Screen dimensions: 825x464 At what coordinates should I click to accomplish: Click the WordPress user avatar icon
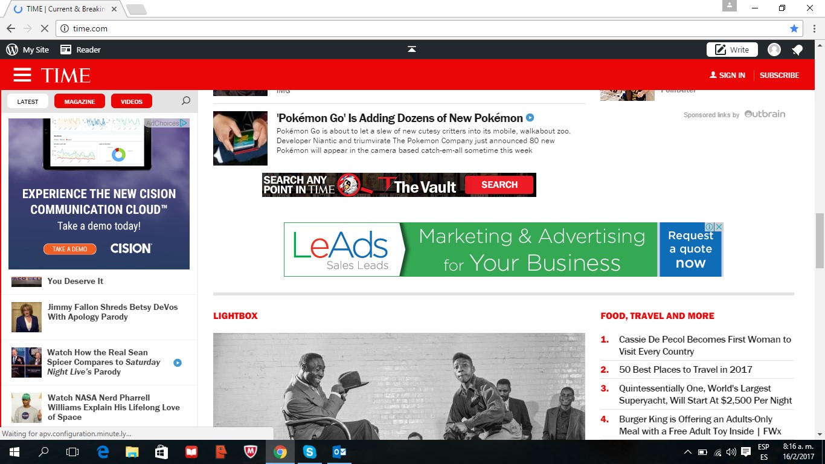point(774,50)
